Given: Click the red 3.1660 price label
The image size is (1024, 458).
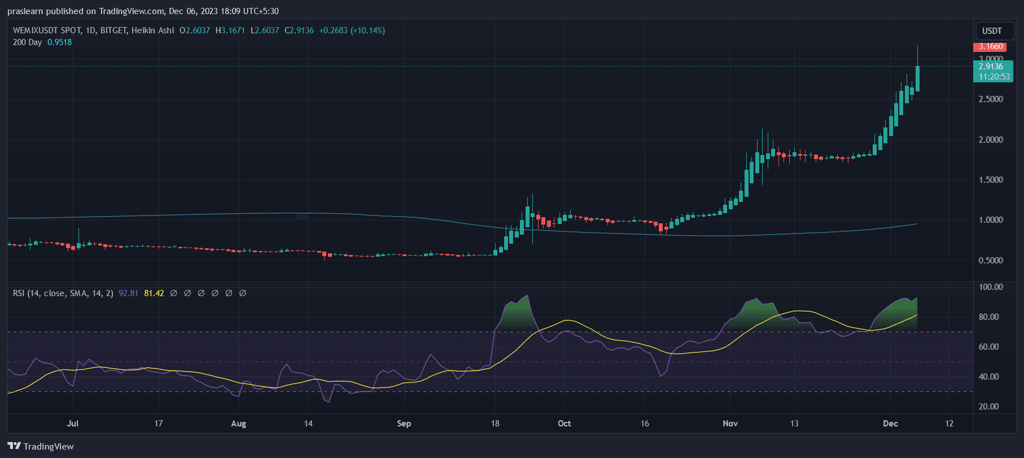Looking at the screenshot, I should click(991, 47).
